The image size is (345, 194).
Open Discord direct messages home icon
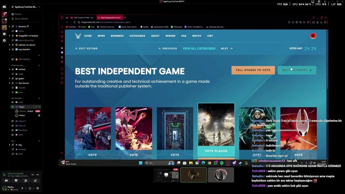[x=4, y=7]
